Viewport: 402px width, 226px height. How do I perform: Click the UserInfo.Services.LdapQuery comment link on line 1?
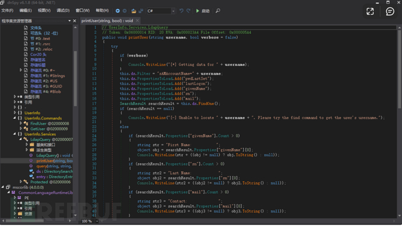point(138,27)
